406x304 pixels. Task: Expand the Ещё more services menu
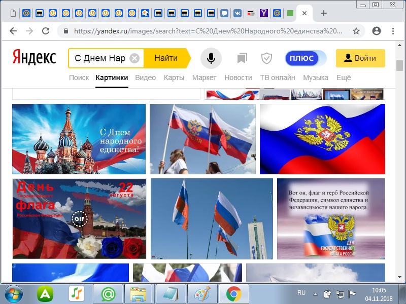coord(344,78)
